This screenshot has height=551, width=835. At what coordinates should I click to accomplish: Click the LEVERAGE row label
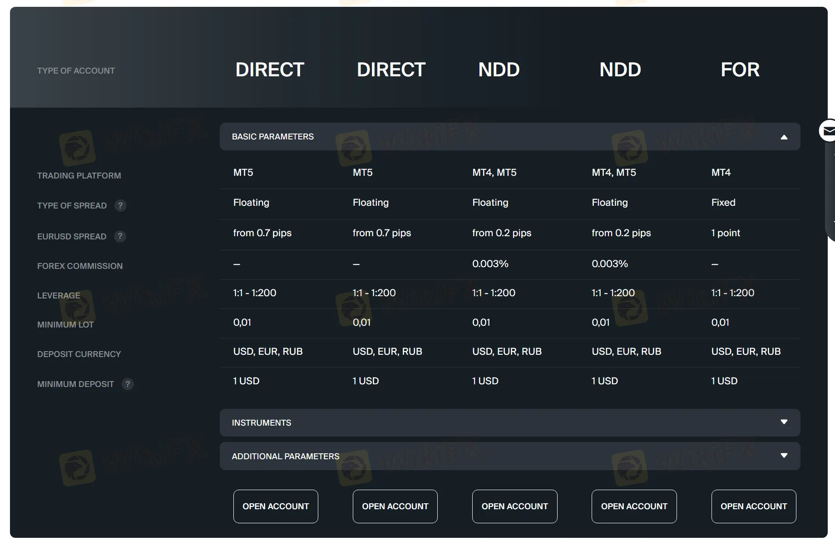click(x=59, y=296)
